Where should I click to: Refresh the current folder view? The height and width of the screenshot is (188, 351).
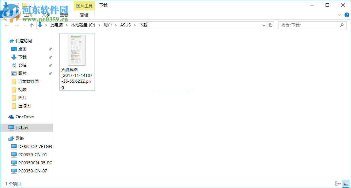[270, 25]
